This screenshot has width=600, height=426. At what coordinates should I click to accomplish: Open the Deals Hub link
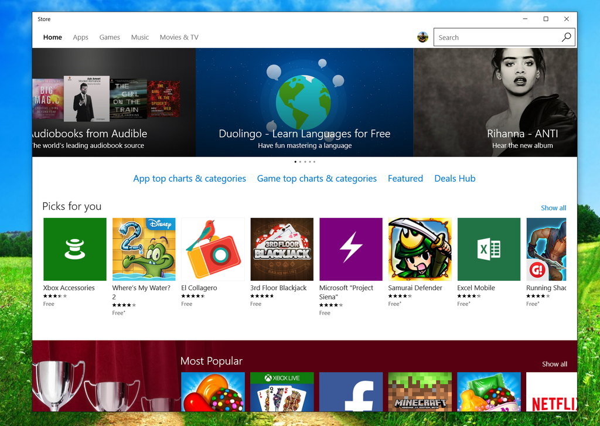(x=455, y=178)
